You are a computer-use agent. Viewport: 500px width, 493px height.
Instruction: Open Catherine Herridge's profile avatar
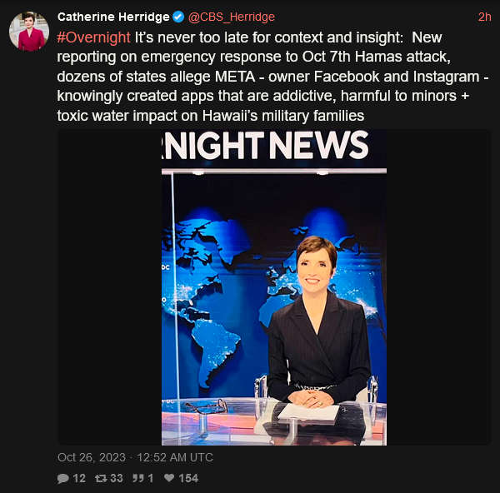[x=29, y=32]
